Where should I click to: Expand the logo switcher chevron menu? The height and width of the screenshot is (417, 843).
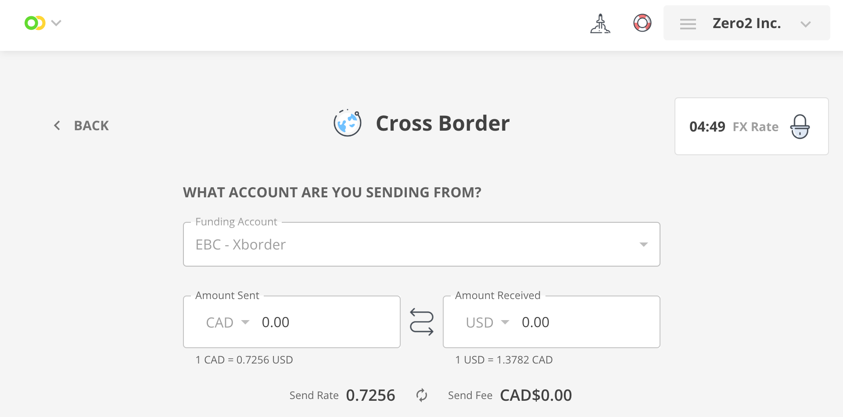(56, 23)
